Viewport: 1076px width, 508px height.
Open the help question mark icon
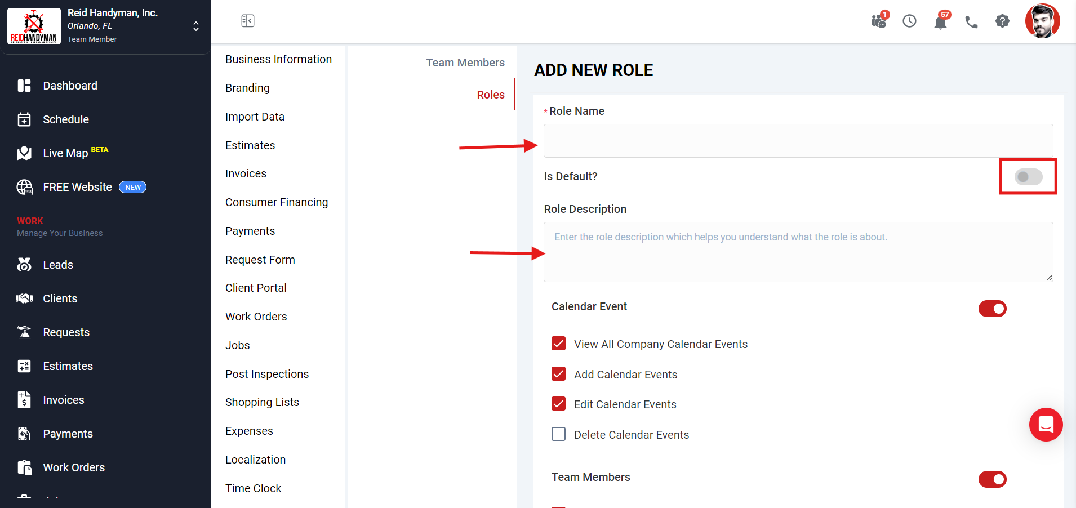(1002, 21)
